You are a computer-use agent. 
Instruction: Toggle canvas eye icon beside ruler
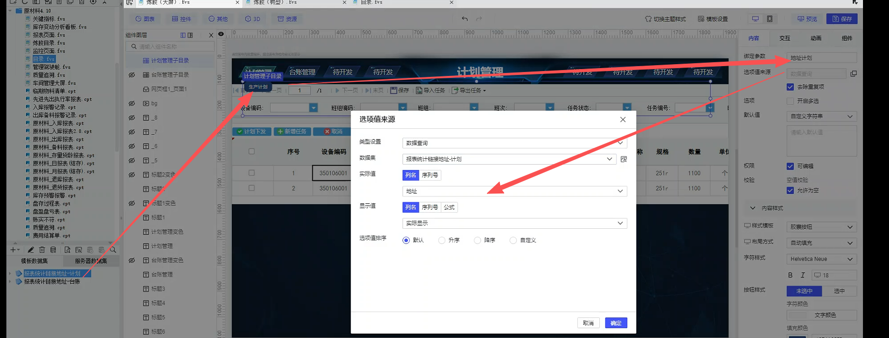[221, 34]
